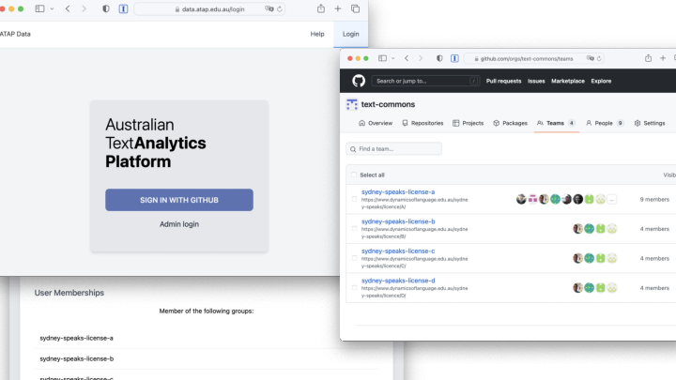Tick checkbox for sydney-speaks-license-c team

(354, 258)
